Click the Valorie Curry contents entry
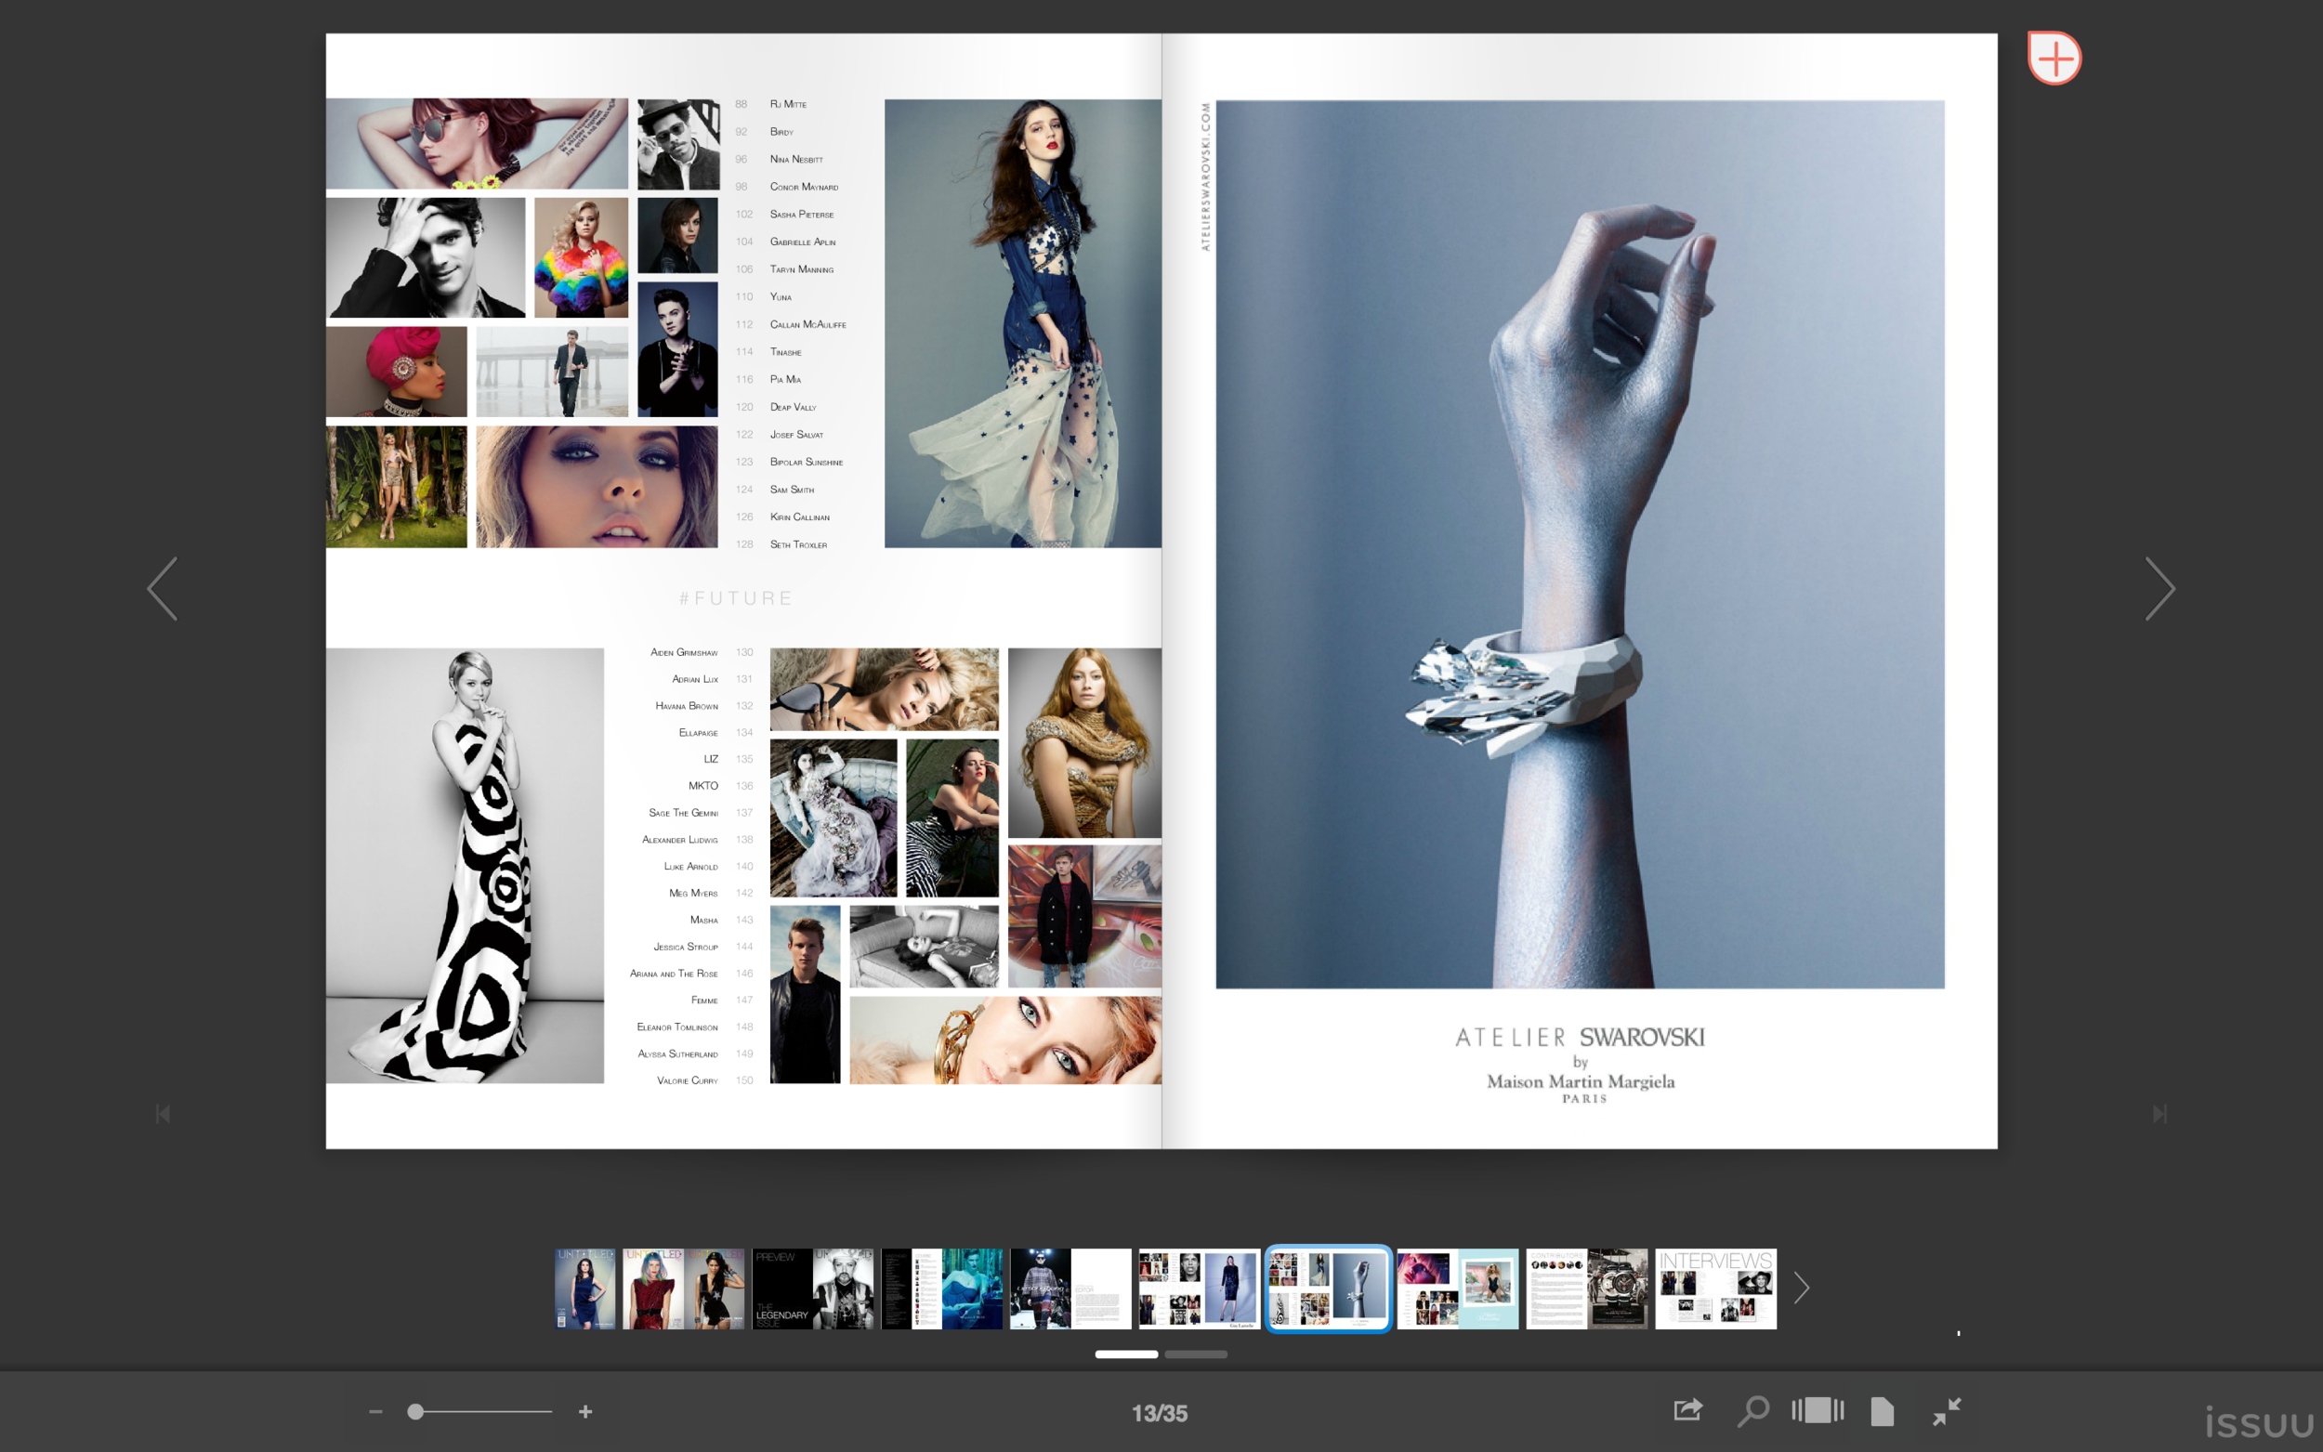2323x1452 pixels. pos(687,1080)
